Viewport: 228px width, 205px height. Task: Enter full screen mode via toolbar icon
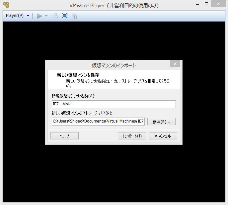click(64, 16)
